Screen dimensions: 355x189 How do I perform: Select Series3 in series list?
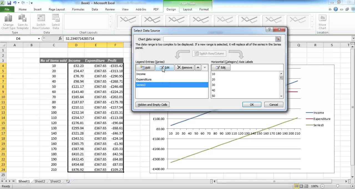point(172,85)
